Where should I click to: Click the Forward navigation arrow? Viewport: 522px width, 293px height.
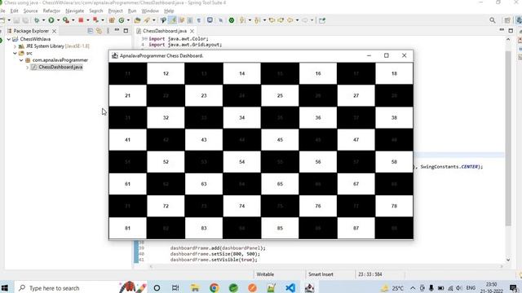(304, 20)
